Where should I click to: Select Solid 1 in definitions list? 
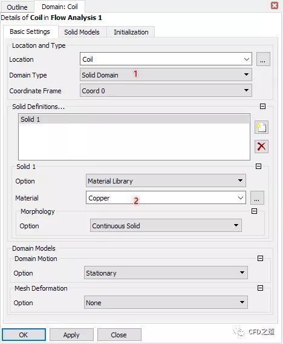point(134,119)
